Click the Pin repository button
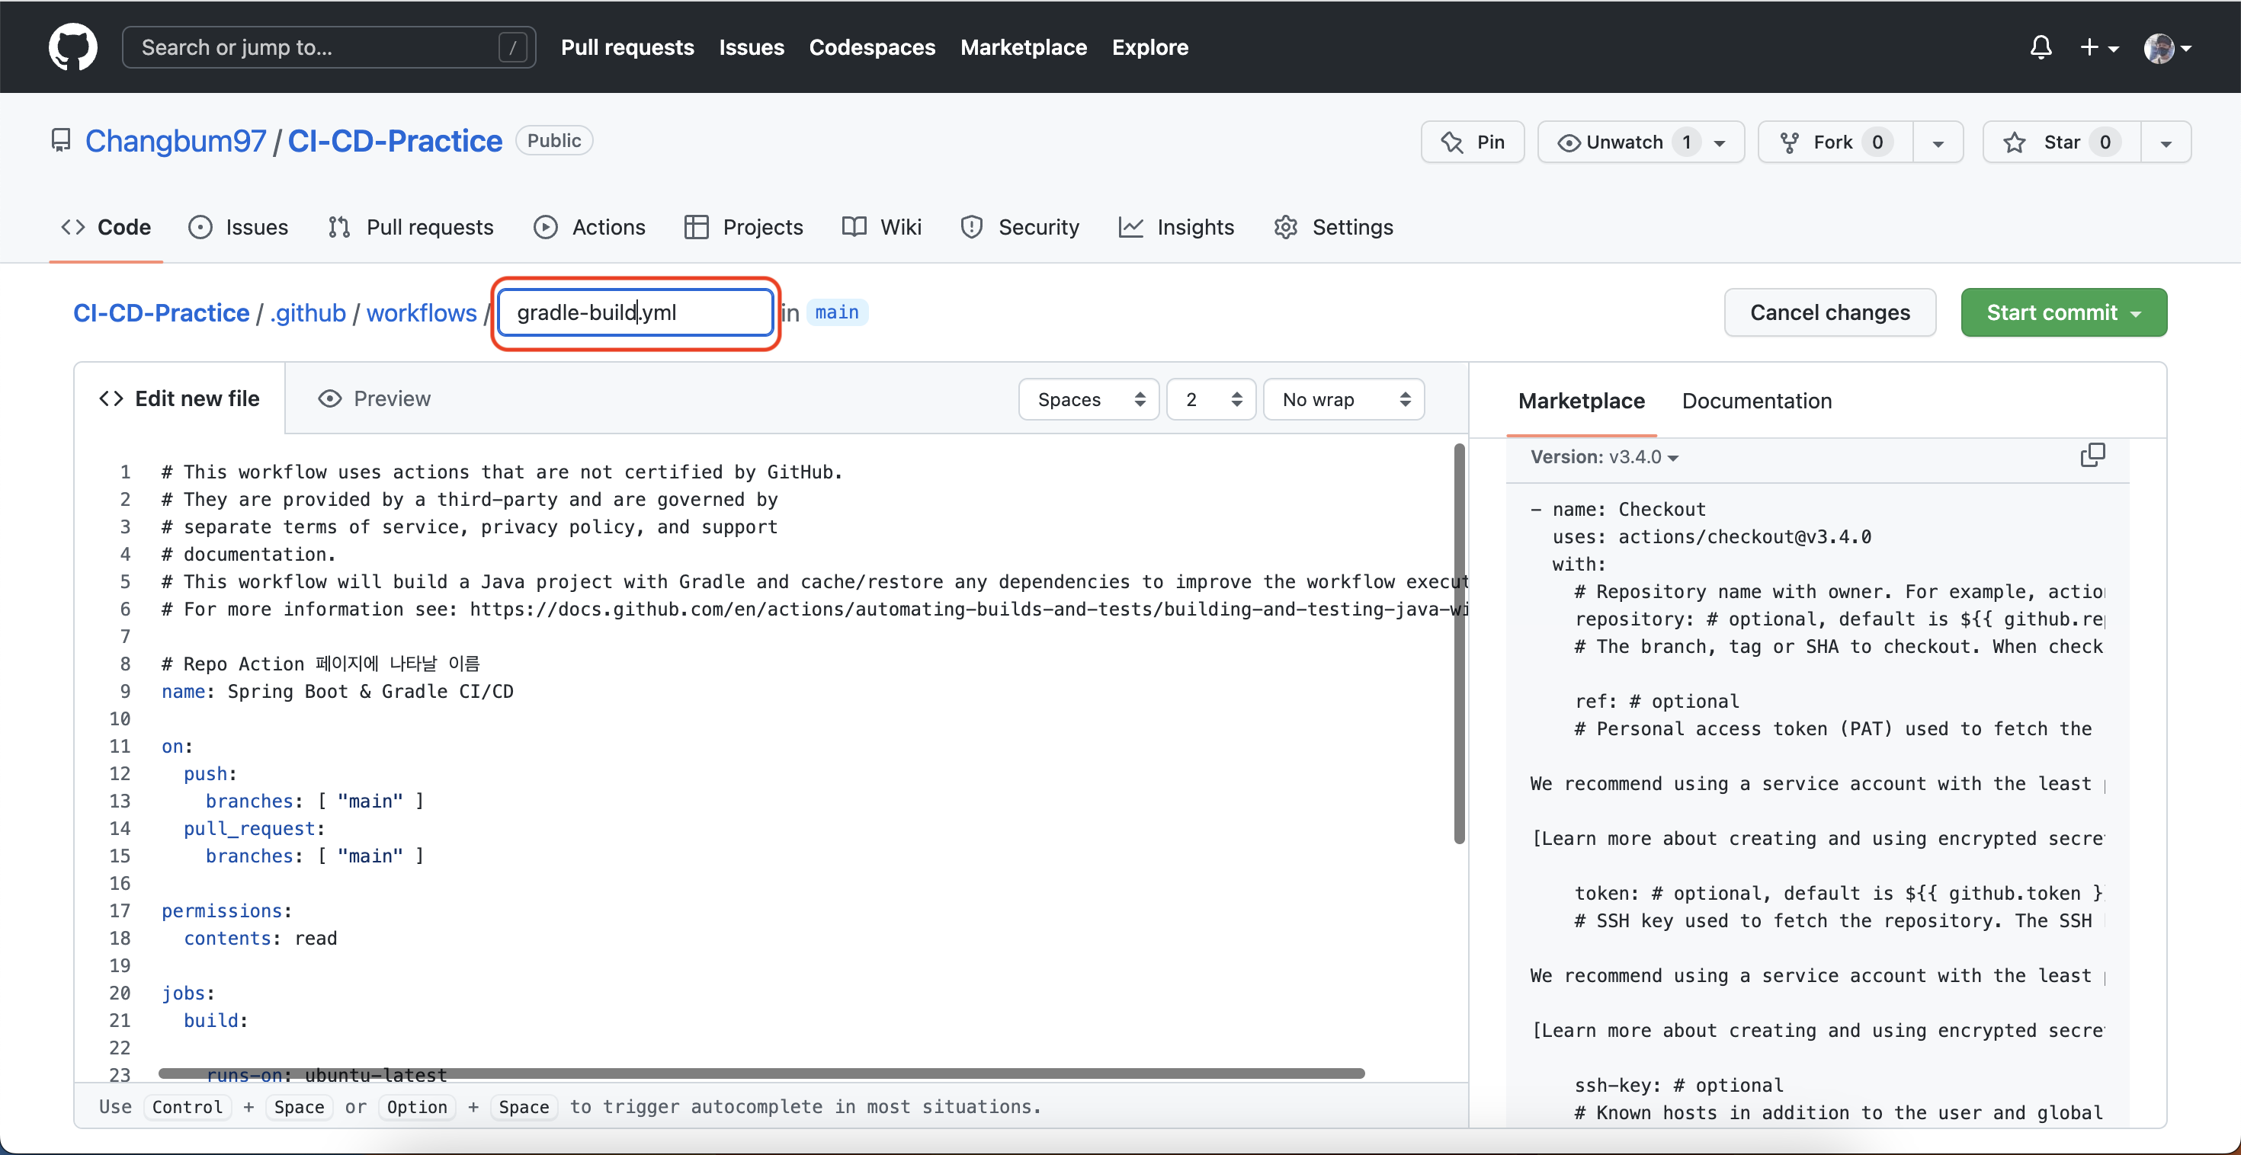 [1472, 142]
